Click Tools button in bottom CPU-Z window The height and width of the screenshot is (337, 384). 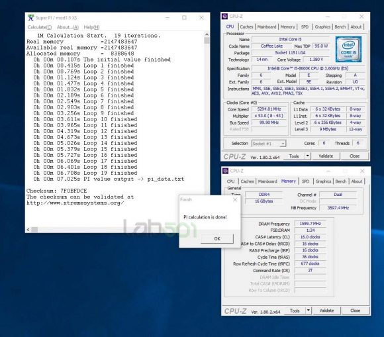coord(295,311)
